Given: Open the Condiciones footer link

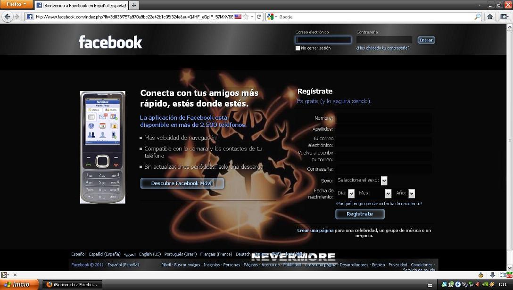Looking at the screenshot, I should point(422,265).
